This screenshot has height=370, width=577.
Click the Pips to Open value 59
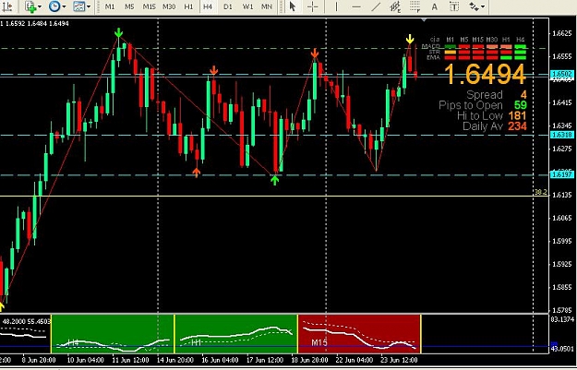(521, 105)
